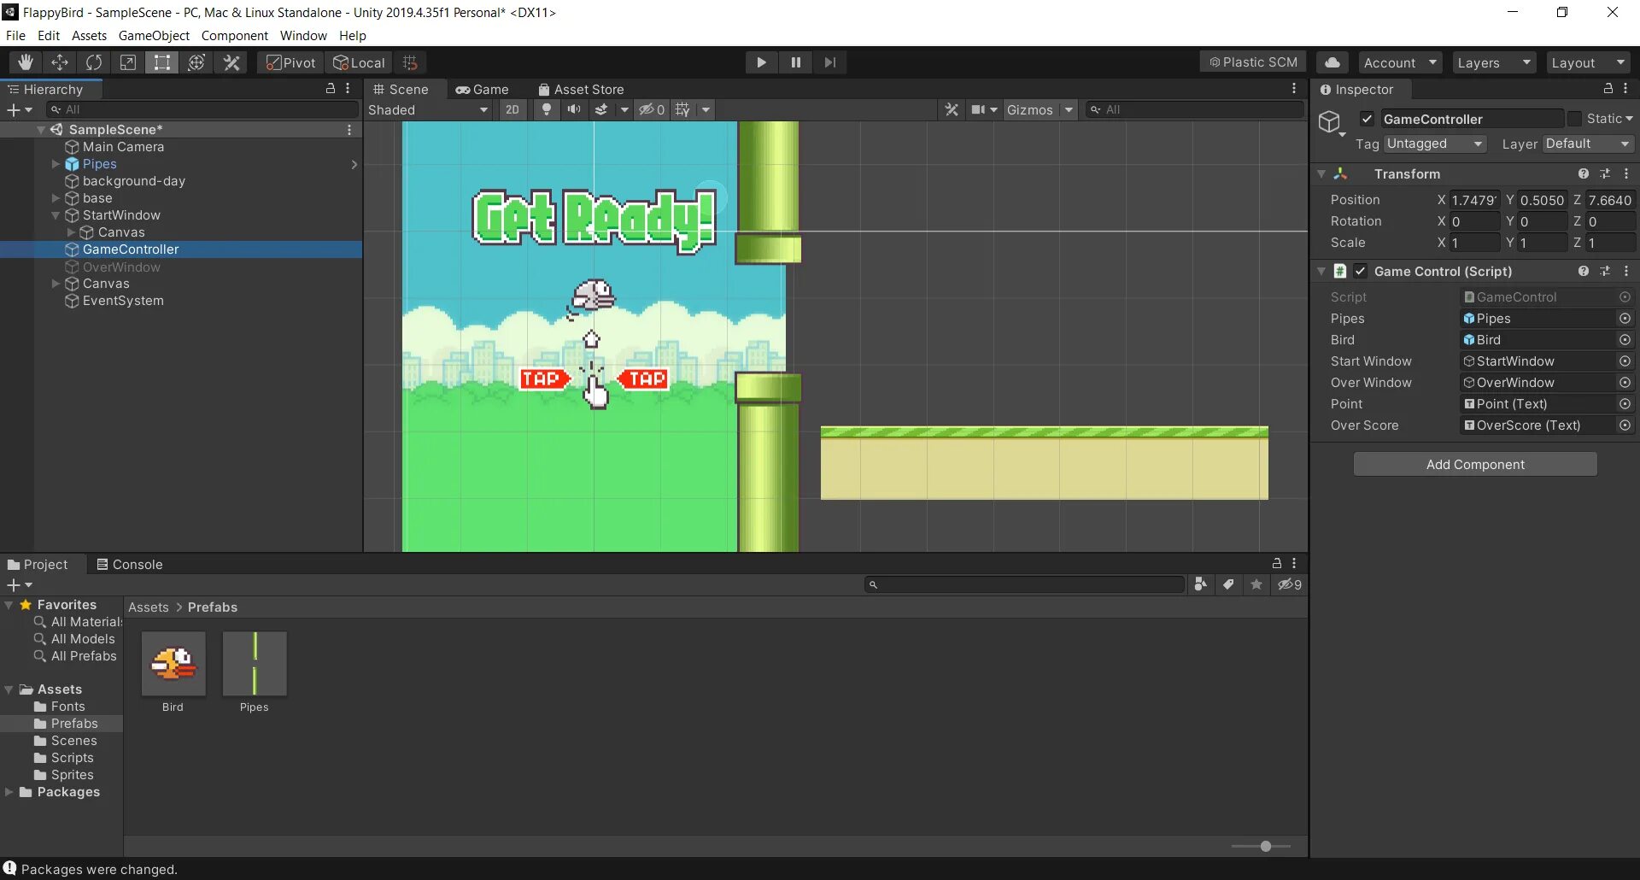Switch to Game tab
1640x880 pixels.
[482, 89]
